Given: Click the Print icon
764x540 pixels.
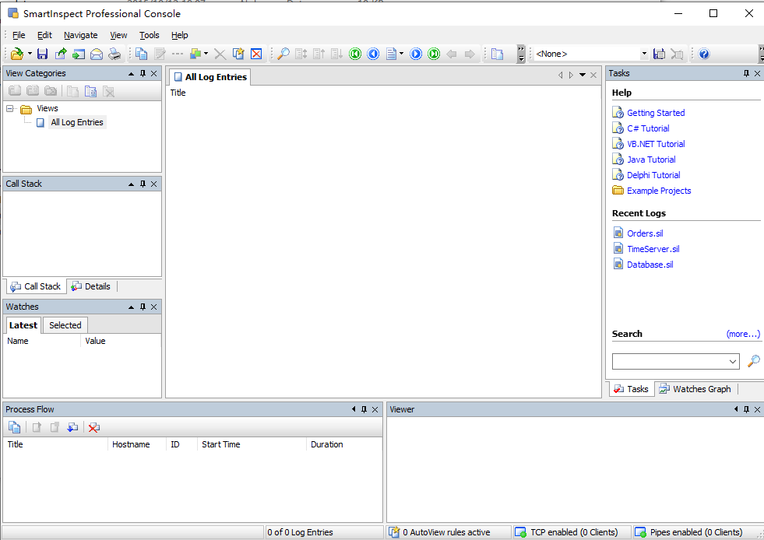Looking at the screenshot, I should (114, 54).
